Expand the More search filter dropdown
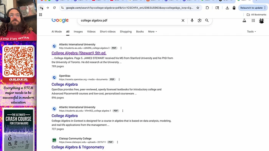The width and height of the screenshot is (269, 151). 152,32
